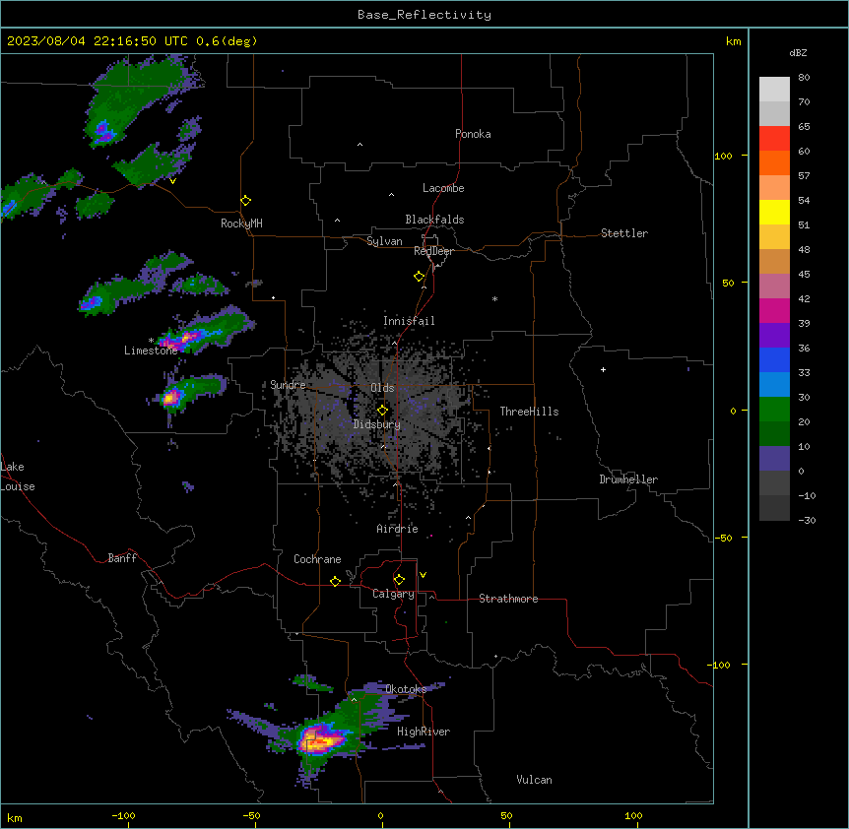Select the yellow diamond marker between Olds and Didsbury
This screenshot has height=829, width=849.
[x=382, y=411]
